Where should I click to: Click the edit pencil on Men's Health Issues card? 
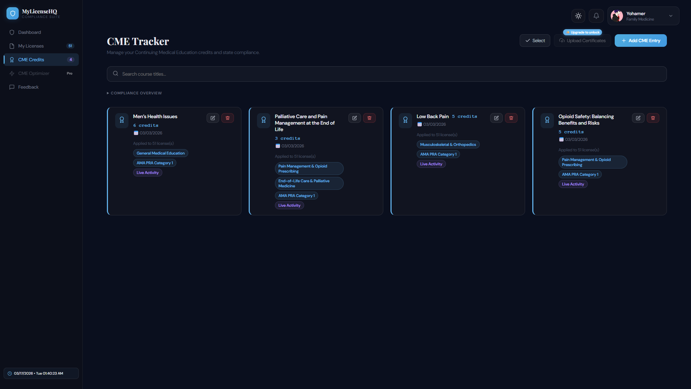(213, 118)
